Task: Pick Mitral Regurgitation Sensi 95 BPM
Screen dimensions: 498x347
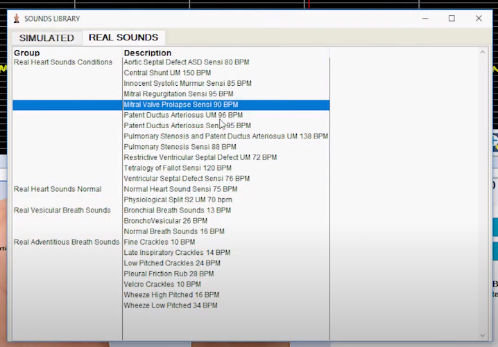Action: 178,94
